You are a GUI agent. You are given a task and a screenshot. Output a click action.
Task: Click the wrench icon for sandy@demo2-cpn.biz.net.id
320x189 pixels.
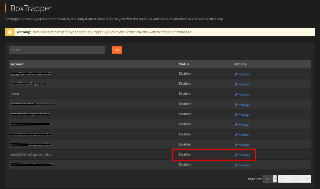(237, 155)
